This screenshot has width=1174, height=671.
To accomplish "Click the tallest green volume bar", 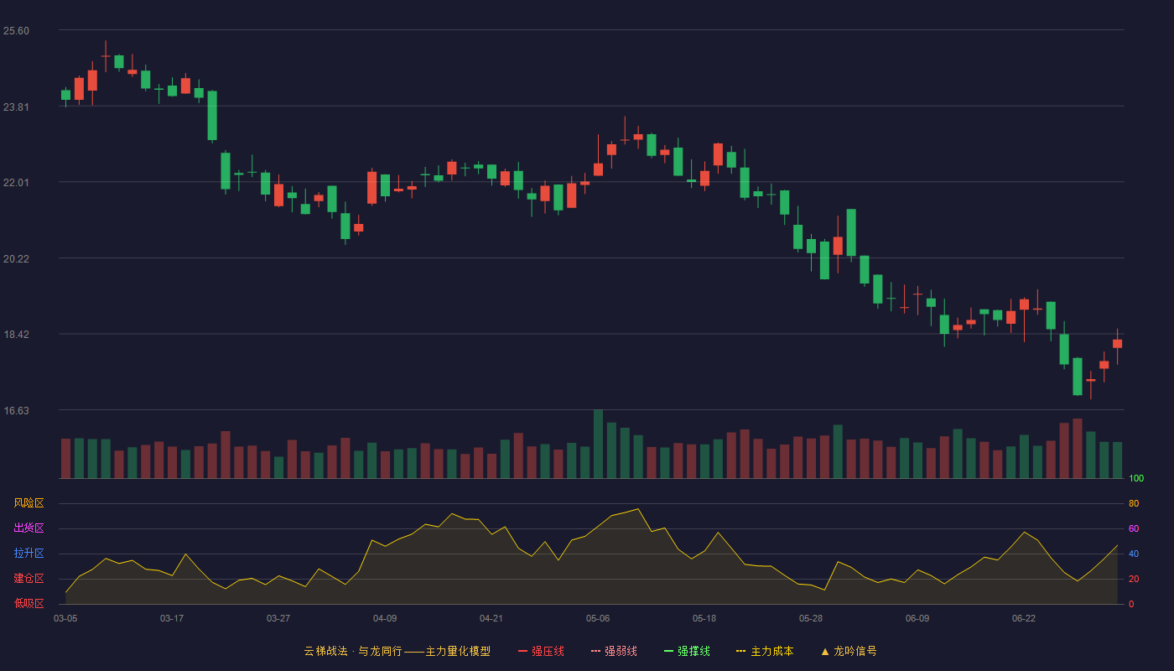I will tap(598, 444).
